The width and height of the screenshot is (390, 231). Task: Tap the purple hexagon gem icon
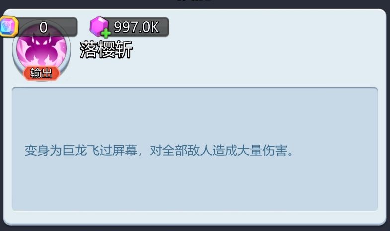coord(98,26)
